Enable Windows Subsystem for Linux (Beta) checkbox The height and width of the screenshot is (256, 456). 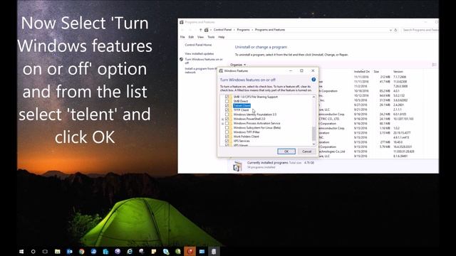click(x=227, y=128)
